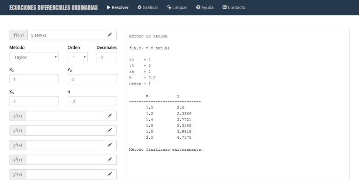The image size is (359, 183).
Task: Click the f(x,y) input containing y sen(x)
Action: click(x=66, y=35)
